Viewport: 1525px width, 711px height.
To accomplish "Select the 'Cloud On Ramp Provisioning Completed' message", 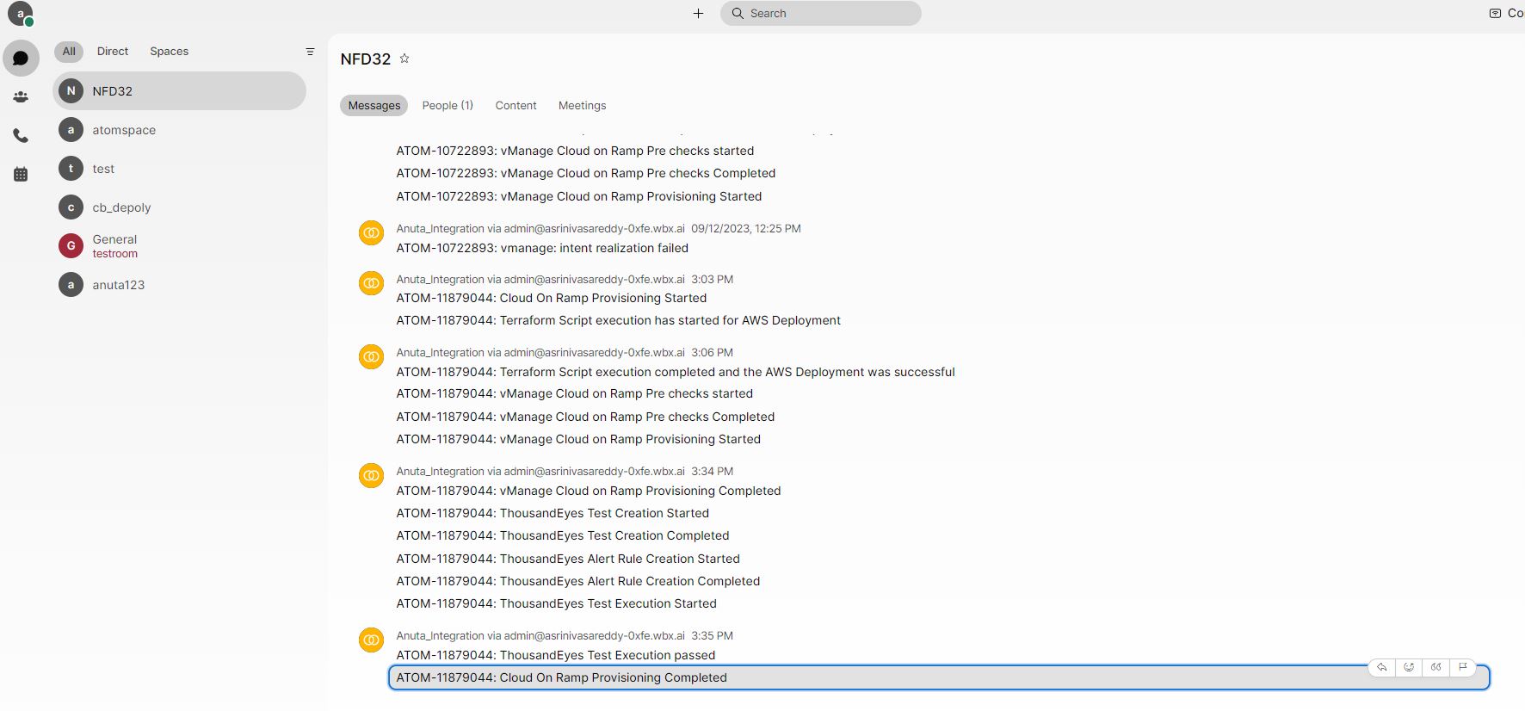I will 938,677.
